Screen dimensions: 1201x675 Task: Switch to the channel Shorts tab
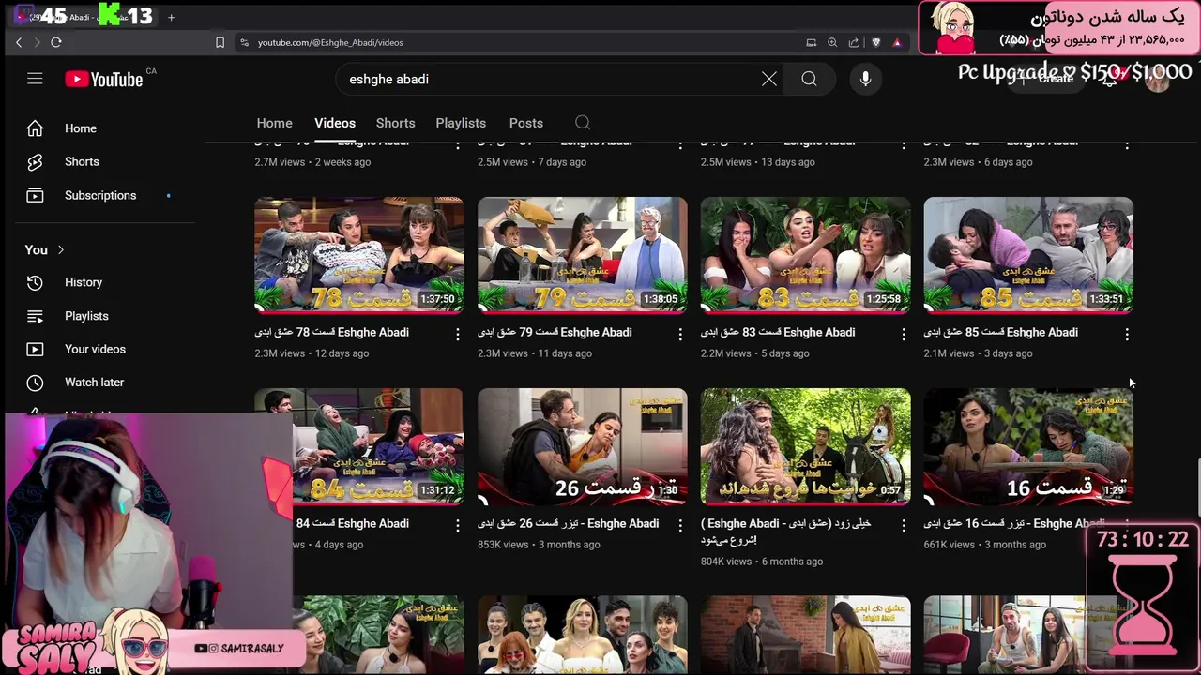[395, 123]
